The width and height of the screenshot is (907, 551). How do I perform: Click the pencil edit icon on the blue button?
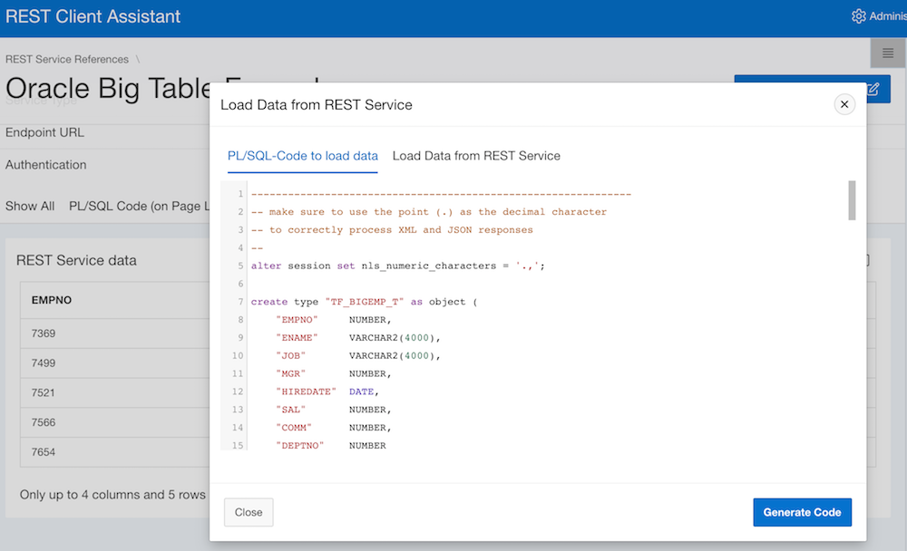pyautogui.click(x=872, y=89)
